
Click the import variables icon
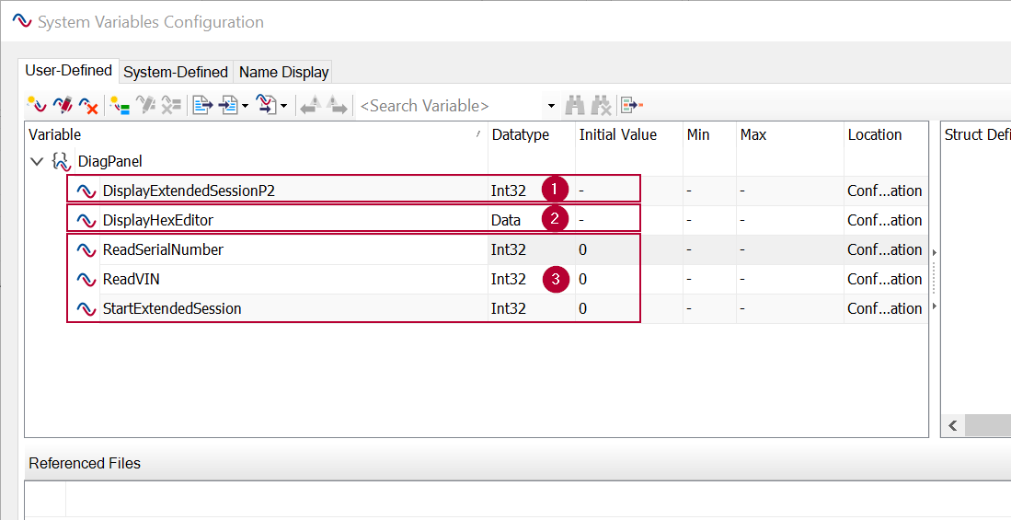pos(229,105)
